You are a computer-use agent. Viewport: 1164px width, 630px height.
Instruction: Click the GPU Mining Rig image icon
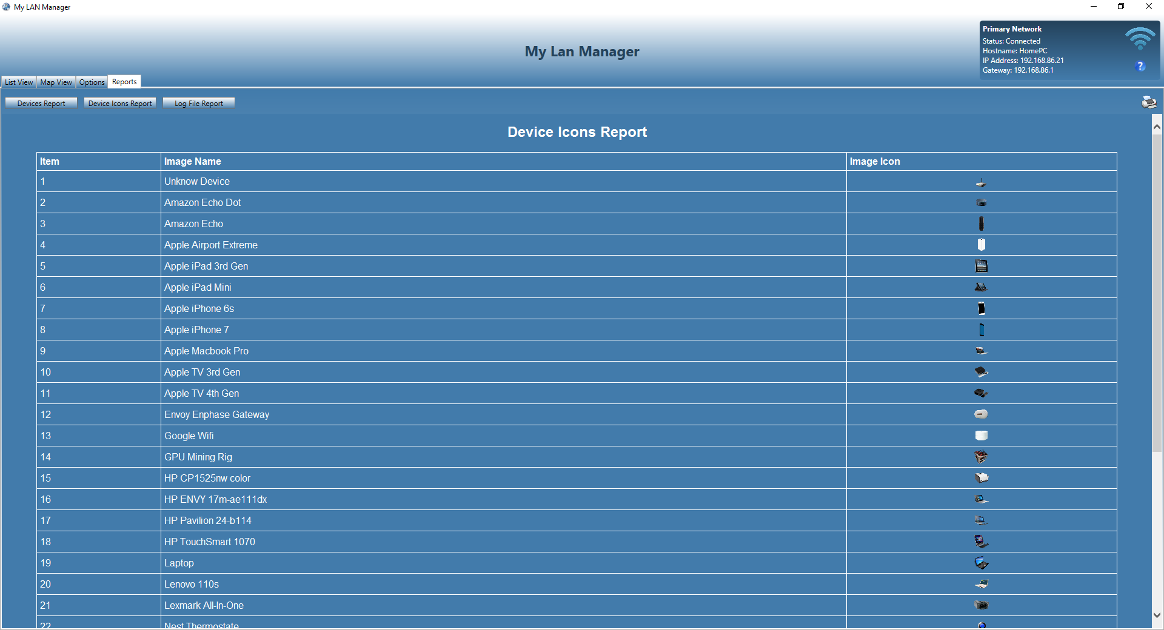coord(981,457)
